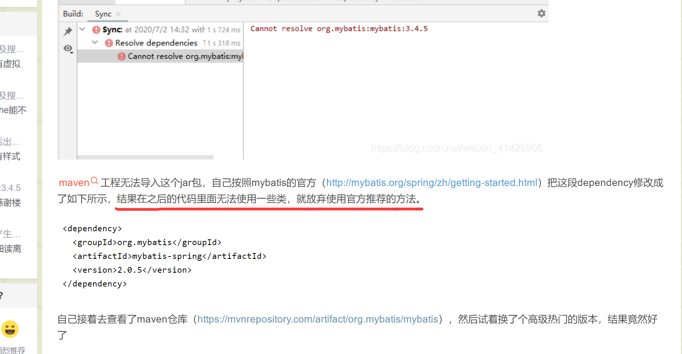Screen dimensions: 682x354
Task: Collapse the Resolve dependencies node
Action: pos(95,43)
